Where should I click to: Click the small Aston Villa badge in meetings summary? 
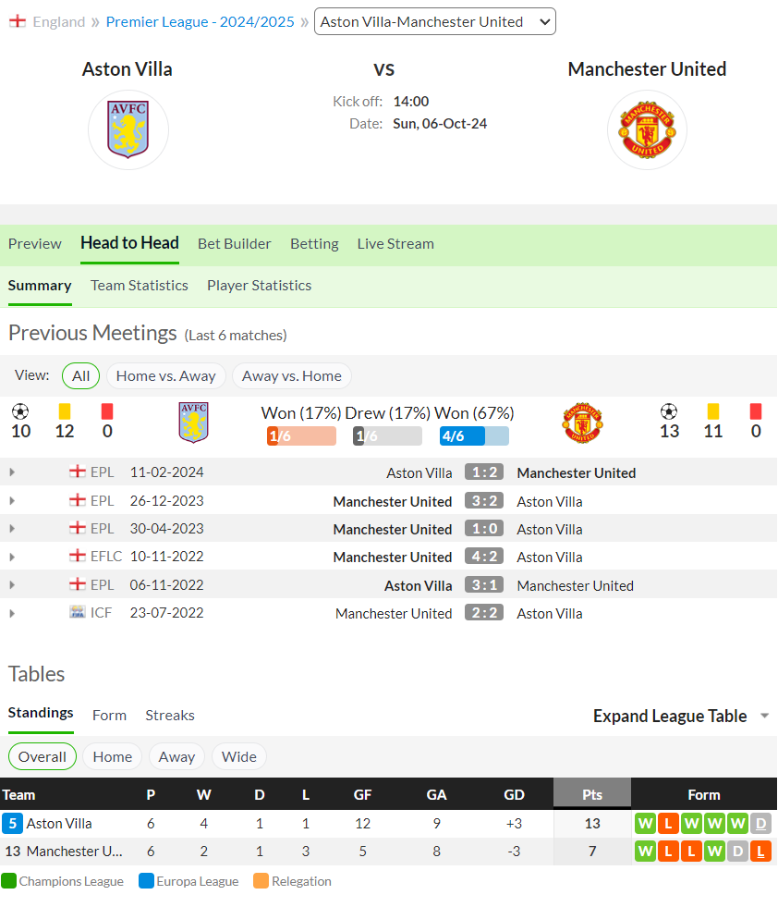click(194, 423)
